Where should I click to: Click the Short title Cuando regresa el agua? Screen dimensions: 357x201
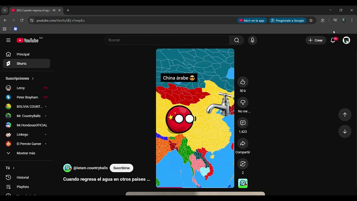pos(107,179)
